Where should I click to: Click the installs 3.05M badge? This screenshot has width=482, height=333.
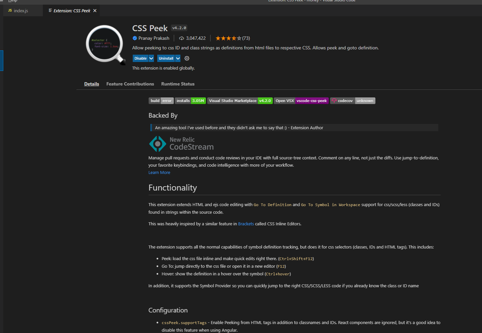pos(190,101)
